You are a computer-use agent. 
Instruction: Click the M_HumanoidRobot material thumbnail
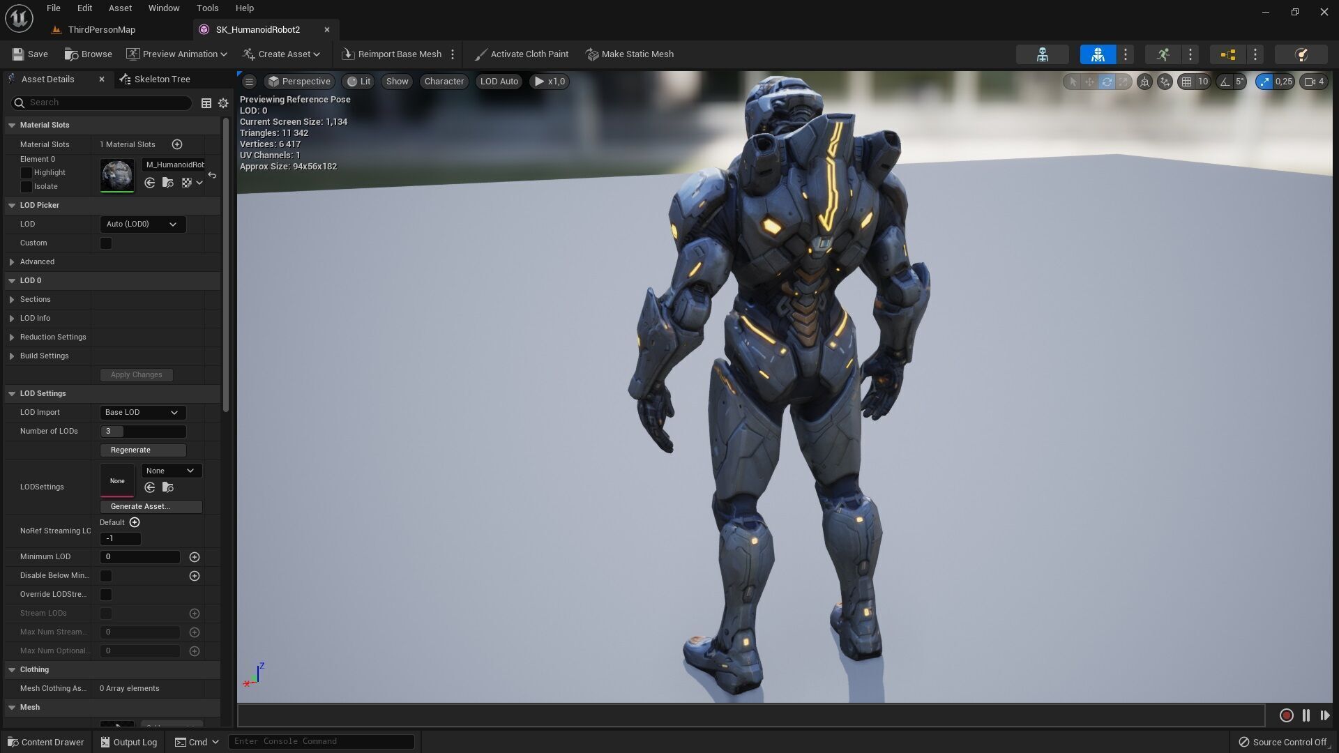(x=117, y=176)
